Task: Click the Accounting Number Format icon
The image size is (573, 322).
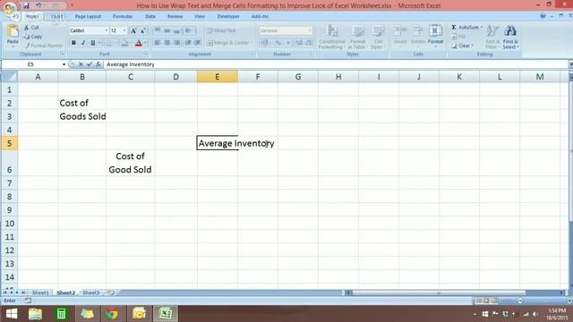Action: pos(264,43)
